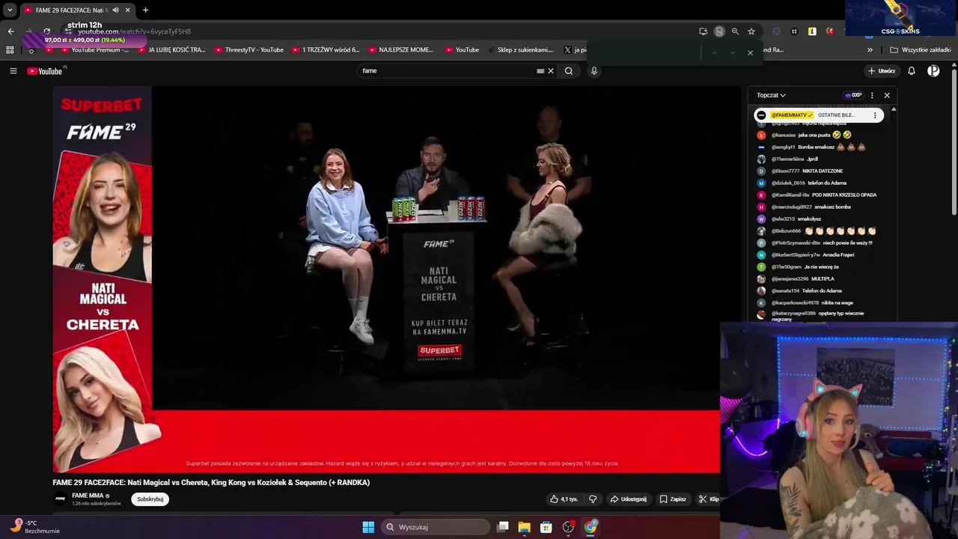Open the YouTube account avatar menu
Image resolution: width=958 pixels, height=539 pixels.
(x=933, y=71)
